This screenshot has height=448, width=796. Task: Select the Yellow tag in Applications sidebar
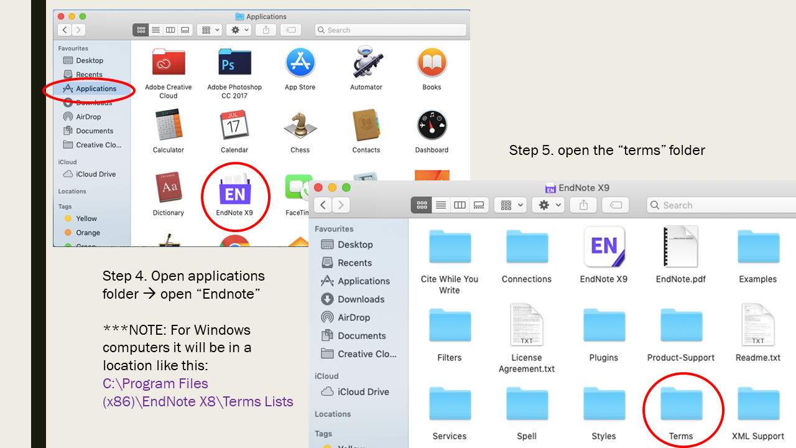pos(81,218)
